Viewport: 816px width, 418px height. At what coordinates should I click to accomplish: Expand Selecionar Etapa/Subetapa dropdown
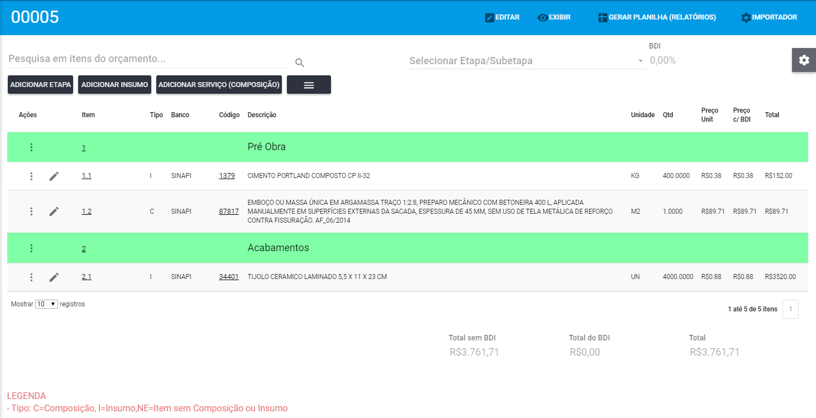pos(527,61)
